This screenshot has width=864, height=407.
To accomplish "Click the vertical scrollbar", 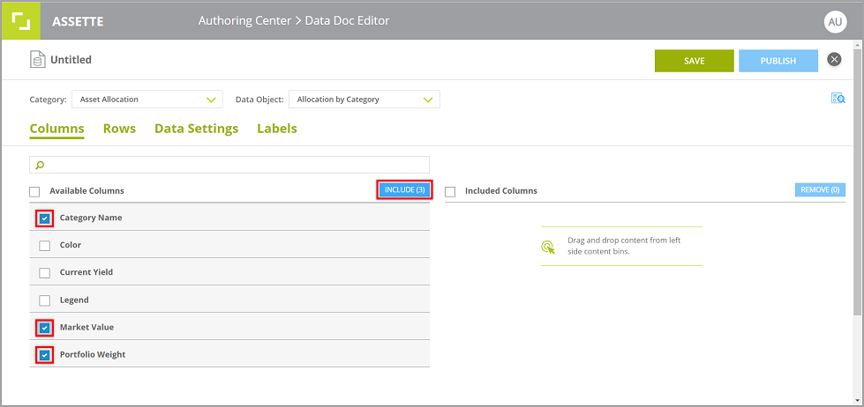I will [858, 181].
